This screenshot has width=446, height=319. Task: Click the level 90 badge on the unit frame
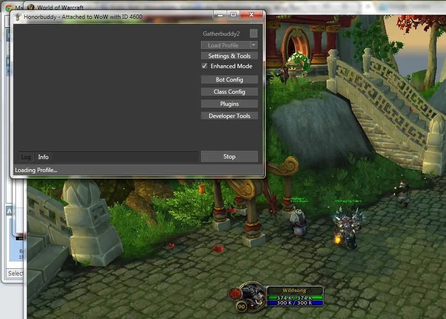point(241,305)
